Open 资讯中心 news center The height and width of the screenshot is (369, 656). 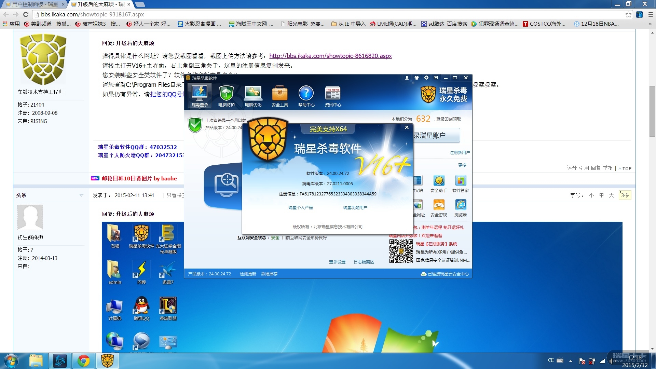coord(333,96)
